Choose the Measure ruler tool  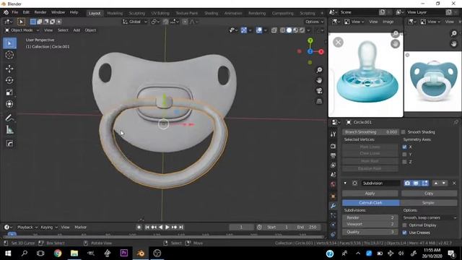coord(9,130)
